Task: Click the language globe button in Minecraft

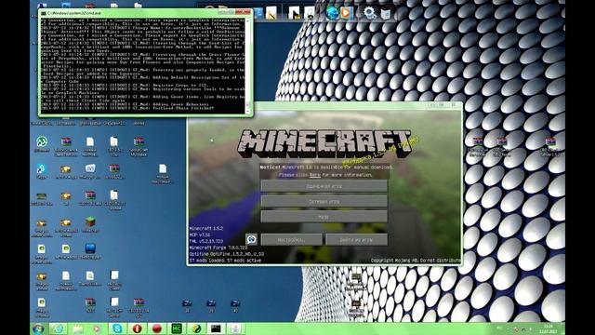Action: click(x=251, y=239)
